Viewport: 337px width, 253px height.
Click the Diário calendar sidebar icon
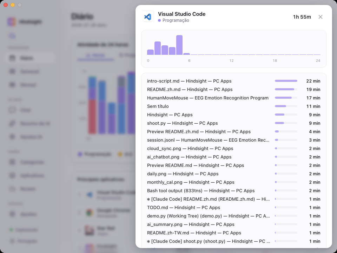[13, 58]
